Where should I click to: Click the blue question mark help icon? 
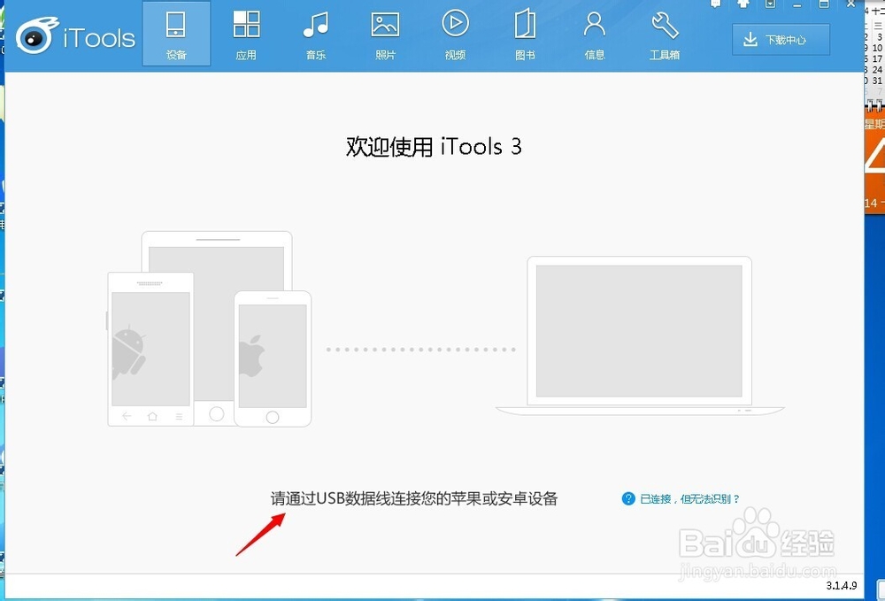(628, 499)
